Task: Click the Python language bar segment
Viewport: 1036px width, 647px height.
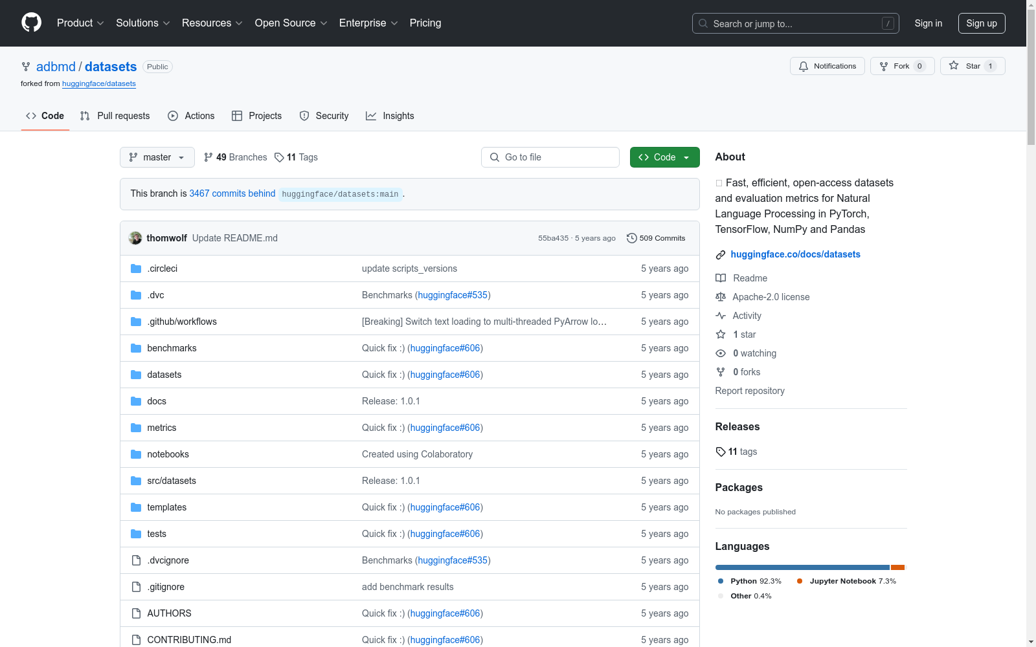Action: tap(802, 567)
